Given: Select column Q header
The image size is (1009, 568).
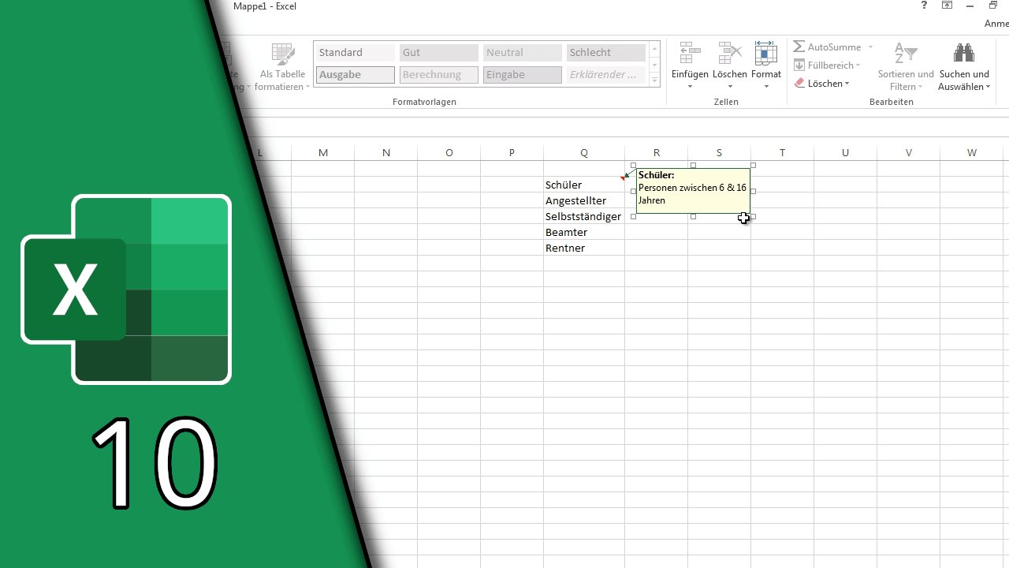Looking at the screenshot, I should coord(584,153).
